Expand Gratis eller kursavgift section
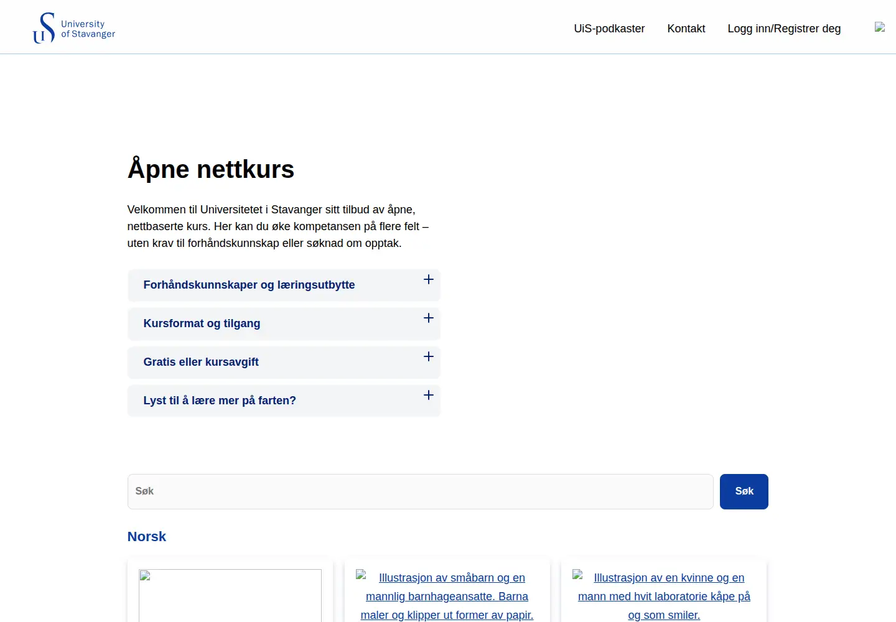 (284, 362)
